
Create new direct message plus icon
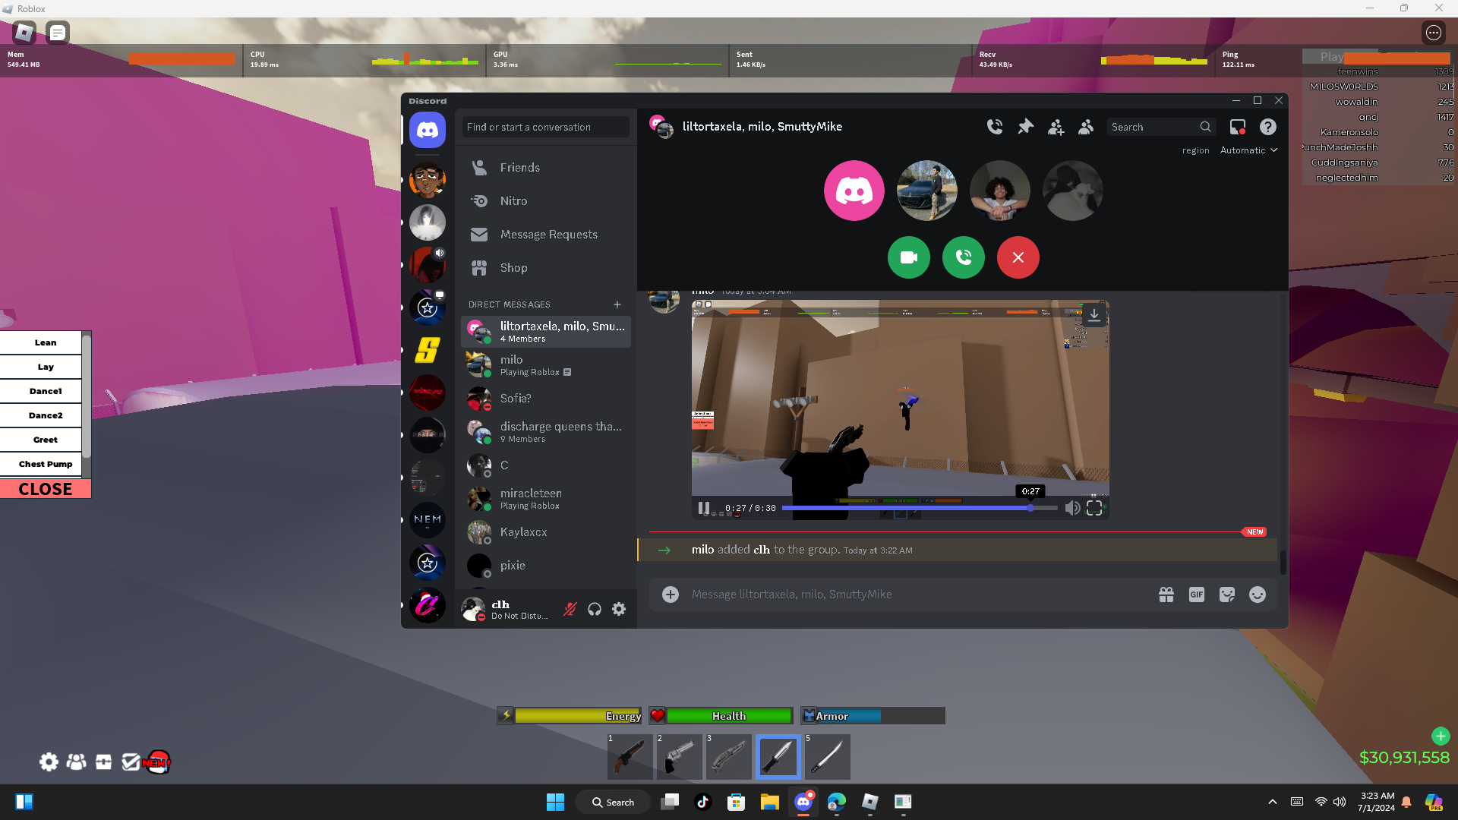617,304
